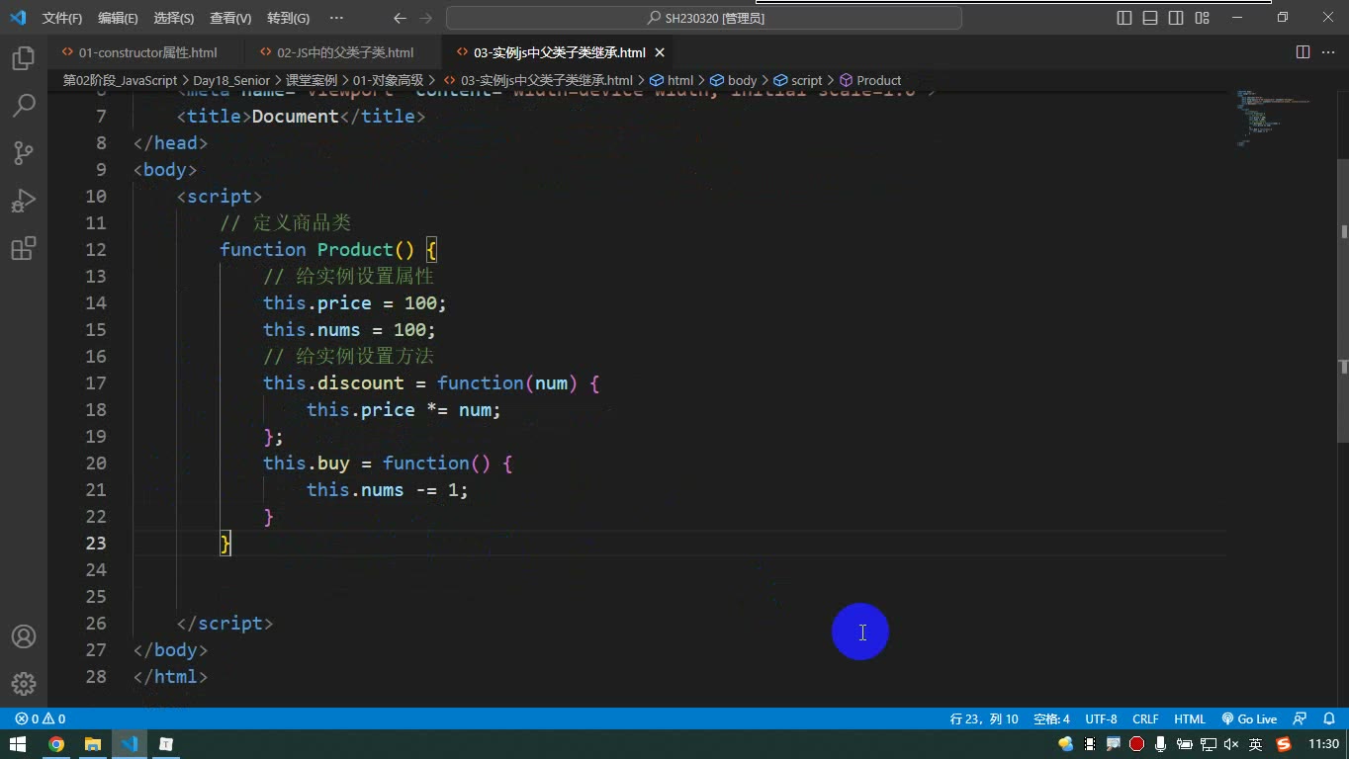The width and height of the screenshot is (1349, 759).
Task: Toggle Primary Side Bar visibility
Action: point(1124,18)
